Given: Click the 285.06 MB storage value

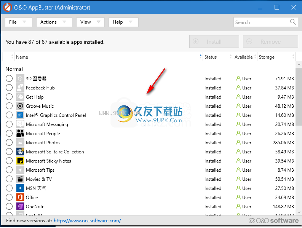Looking at the screenshot, I should (283, 143).
